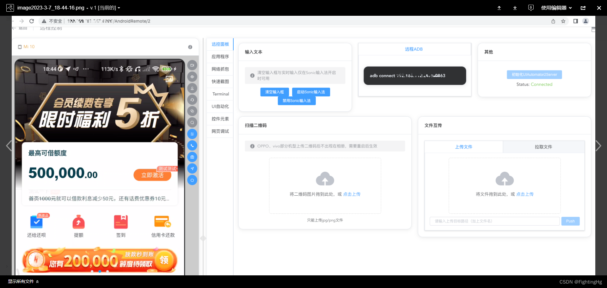Image resolution: width=607 pixels, height=288 pixels.
Task: Click the download icon in top viewer bar
Action: [515, 8]
